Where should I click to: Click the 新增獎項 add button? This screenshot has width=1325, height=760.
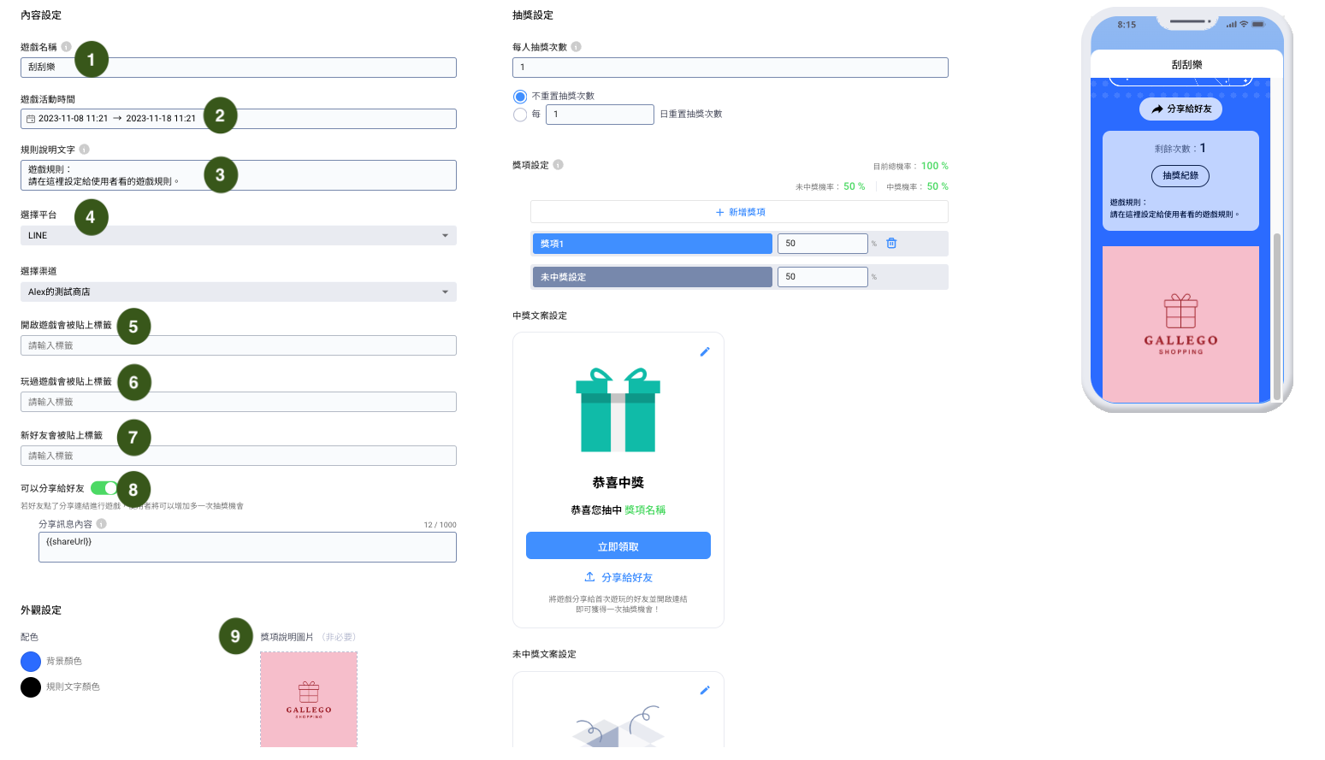click(739, 212)
